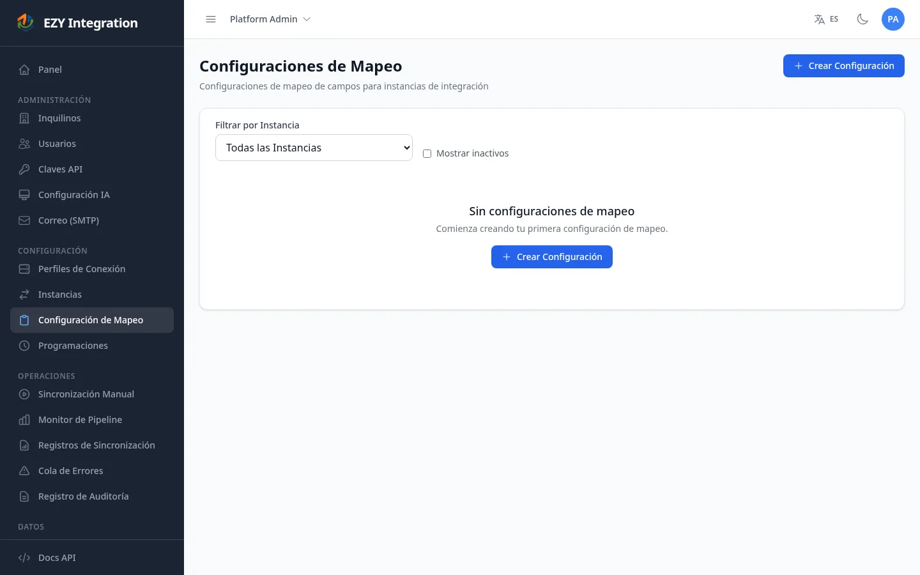Click the Docs API code icon
This screenshot has width=920, height=575.
pos(24,558)
